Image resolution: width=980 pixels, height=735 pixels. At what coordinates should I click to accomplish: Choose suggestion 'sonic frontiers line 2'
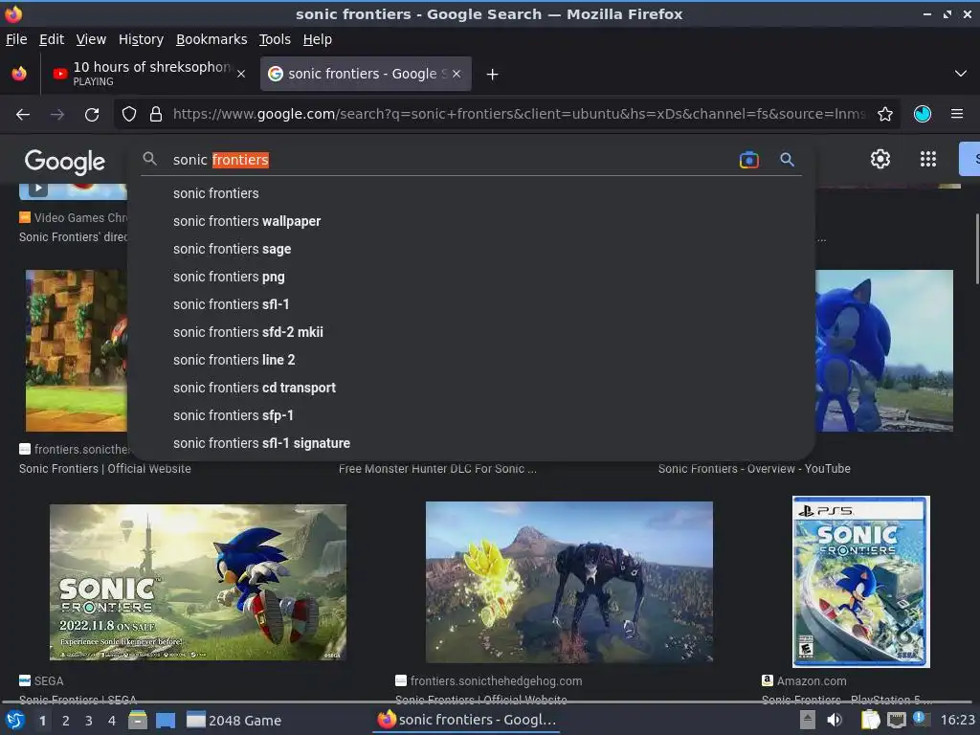click(x=471, y=360)
